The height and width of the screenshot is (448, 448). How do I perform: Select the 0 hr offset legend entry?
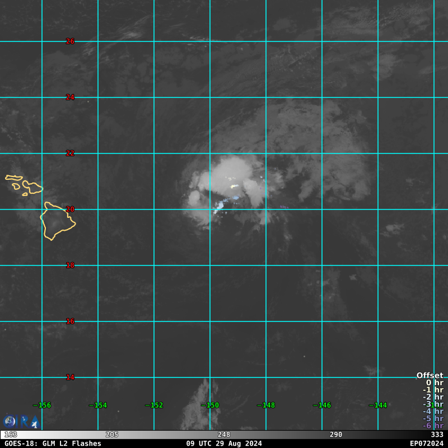tap(434, 383)
